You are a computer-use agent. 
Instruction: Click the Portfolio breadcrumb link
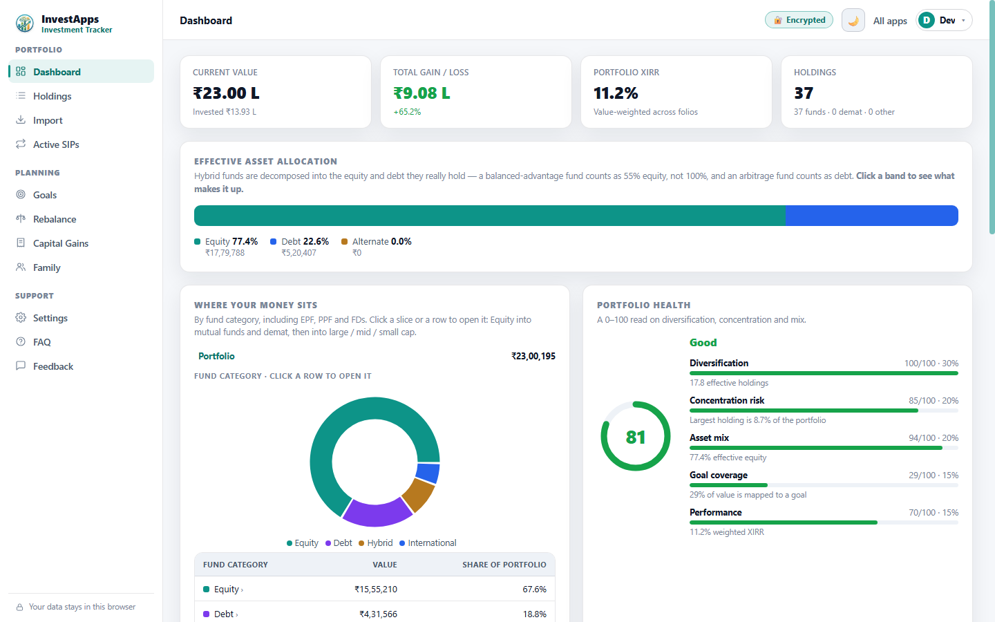point(216,356)
